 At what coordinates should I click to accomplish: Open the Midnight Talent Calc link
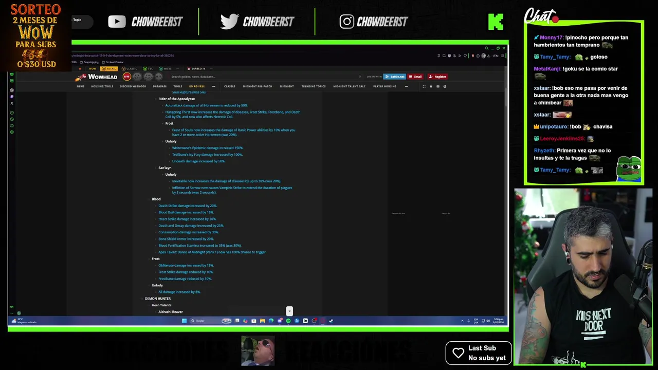coord(349,86)
